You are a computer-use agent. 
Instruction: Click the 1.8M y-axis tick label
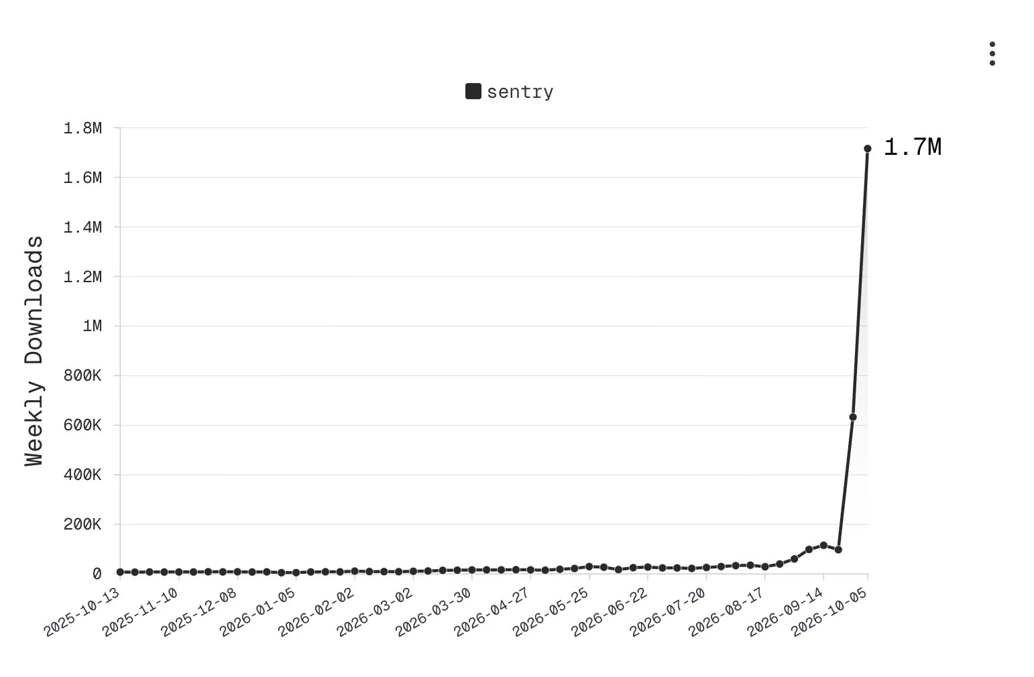pos(82,128)
